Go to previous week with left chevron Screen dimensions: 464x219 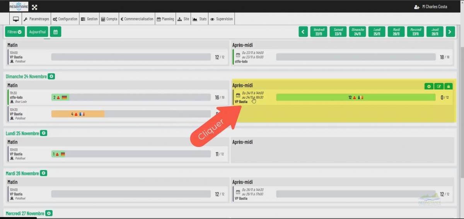tap(303, 32)
